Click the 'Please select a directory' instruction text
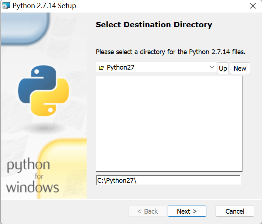Image resolution: width=262 pixels, height=224 pixels. point(171,52)
